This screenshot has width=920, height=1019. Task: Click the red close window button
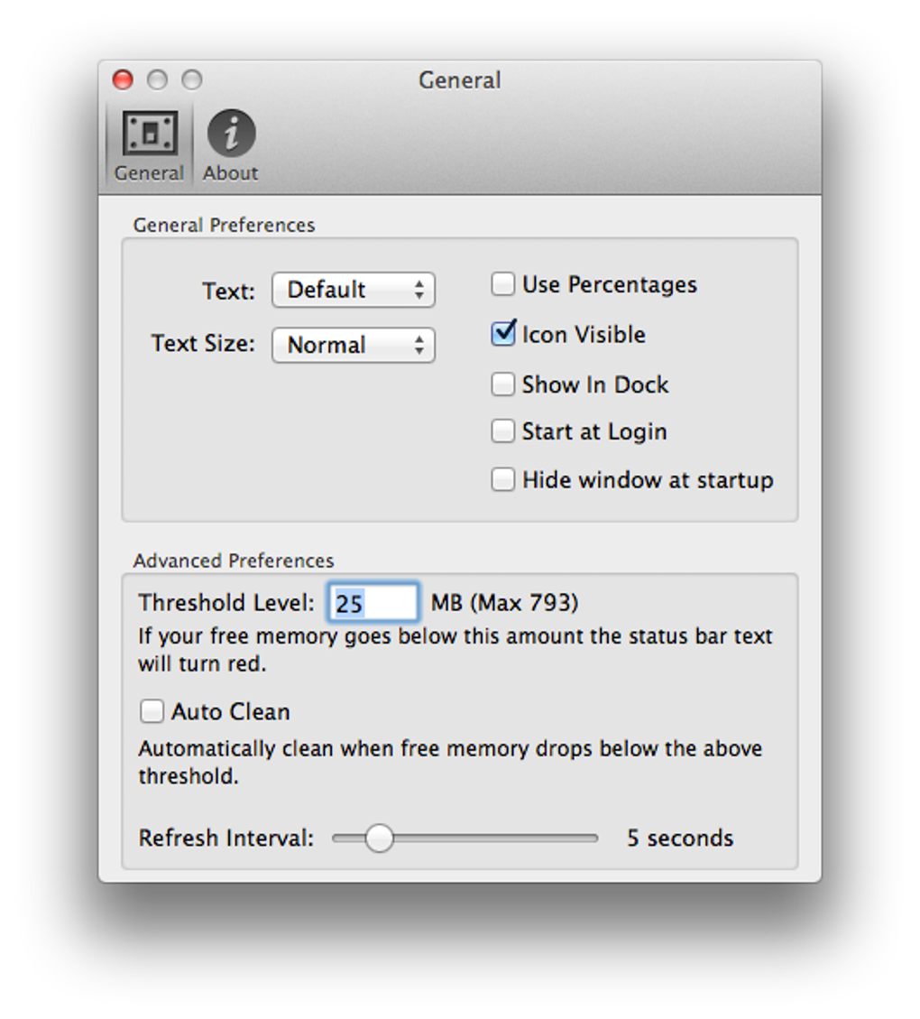(x=123, y=80)
